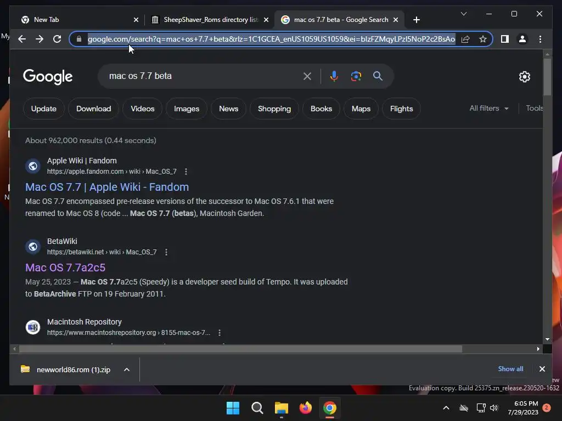
Task: Switch to SheepShaver_Roms directory tab
Action: [210, 20]
